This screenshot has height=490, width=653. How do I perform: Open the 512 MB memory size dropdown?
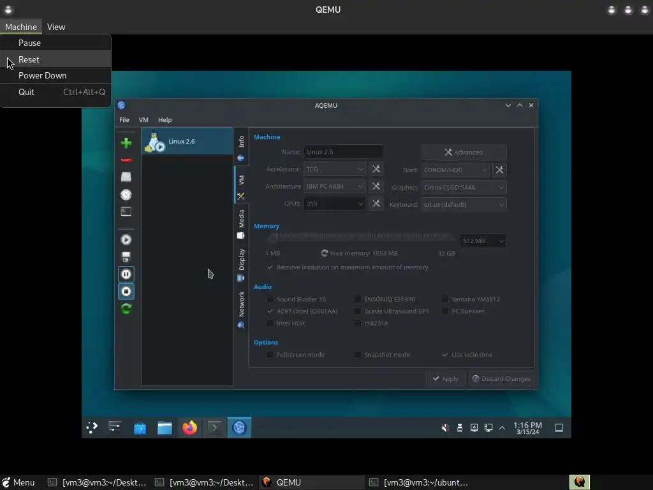483,241
